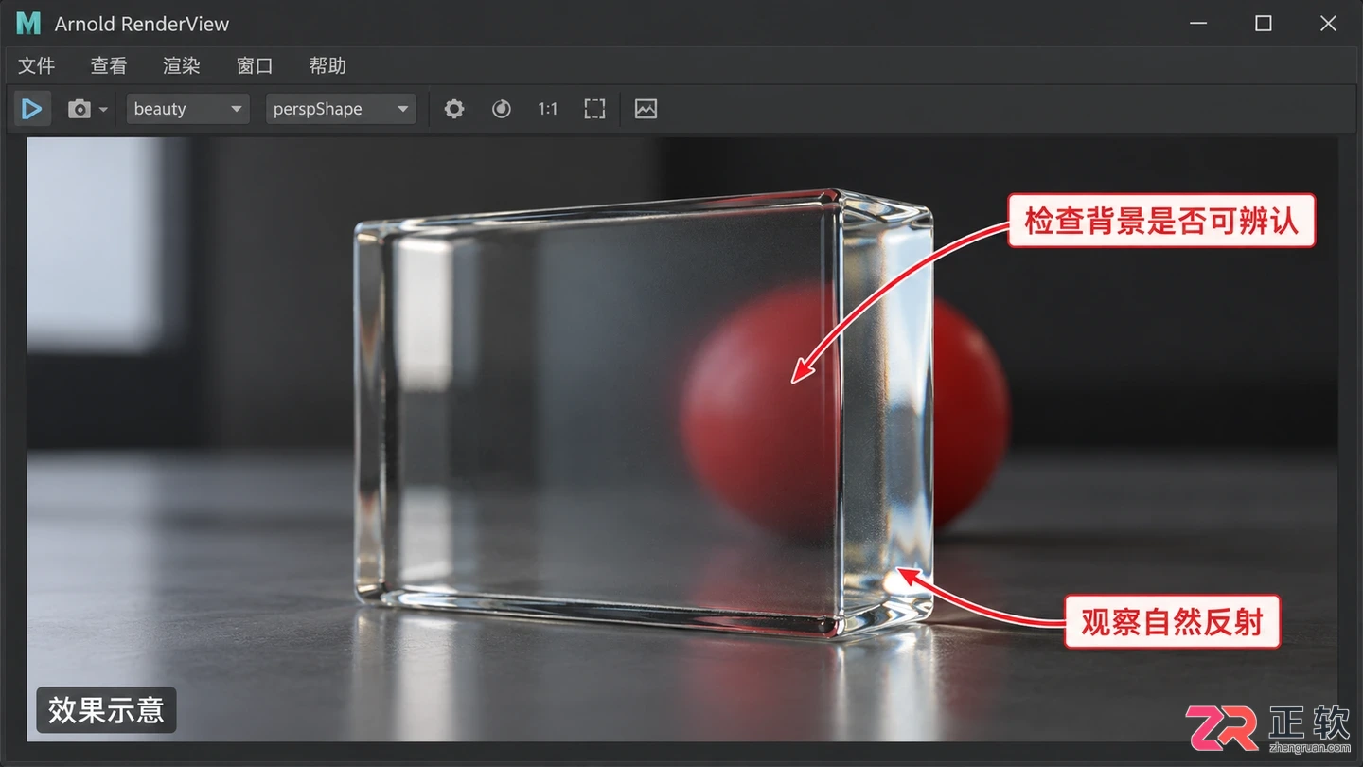
Task: Click the circular display icon beside the gear
Action: (502, 109)
